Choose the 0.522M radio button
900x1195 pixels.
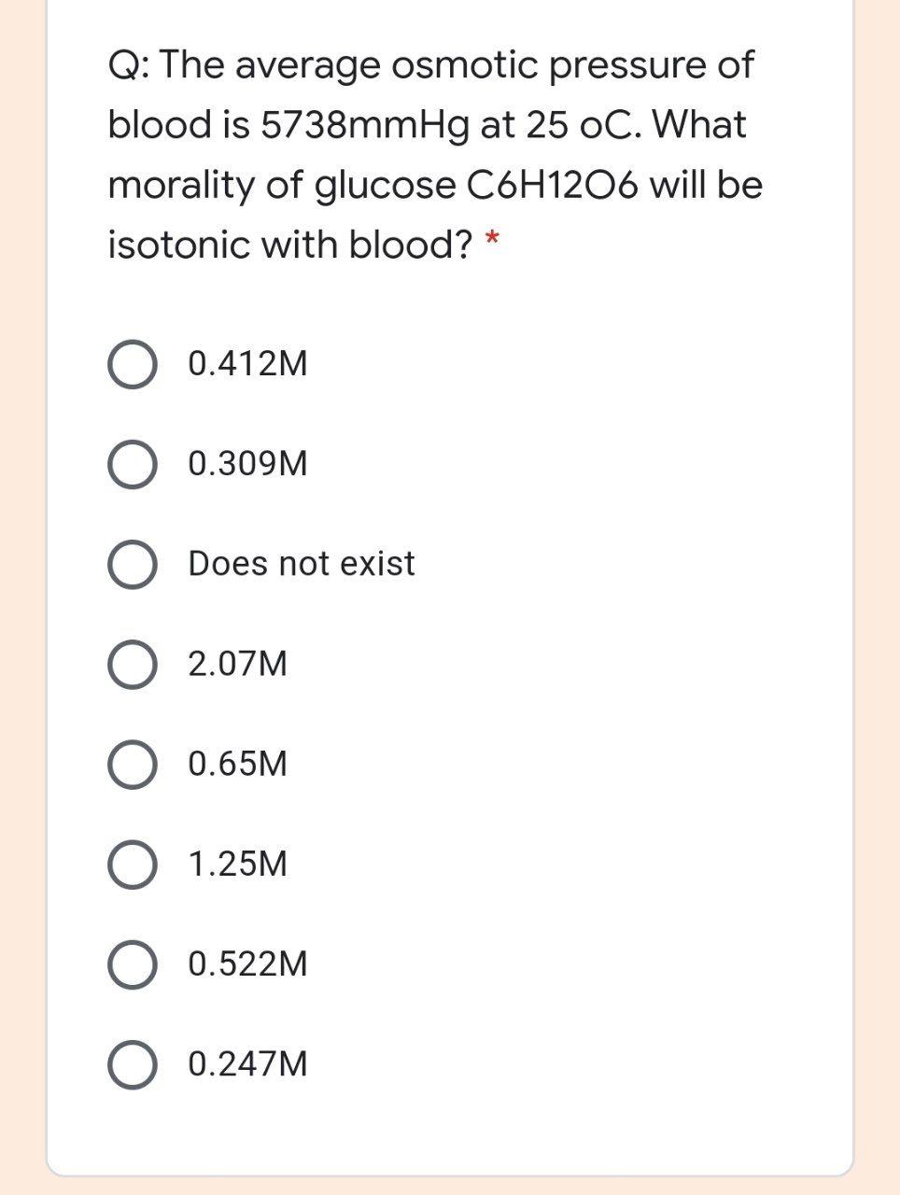pyautogui.click(x=132, y=964)
